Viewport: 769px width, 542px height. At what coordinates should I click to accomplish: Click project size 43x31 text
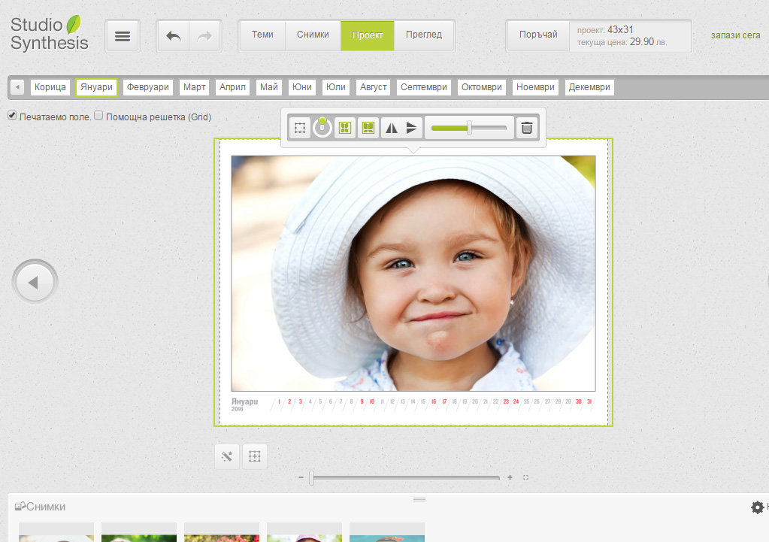620,29
